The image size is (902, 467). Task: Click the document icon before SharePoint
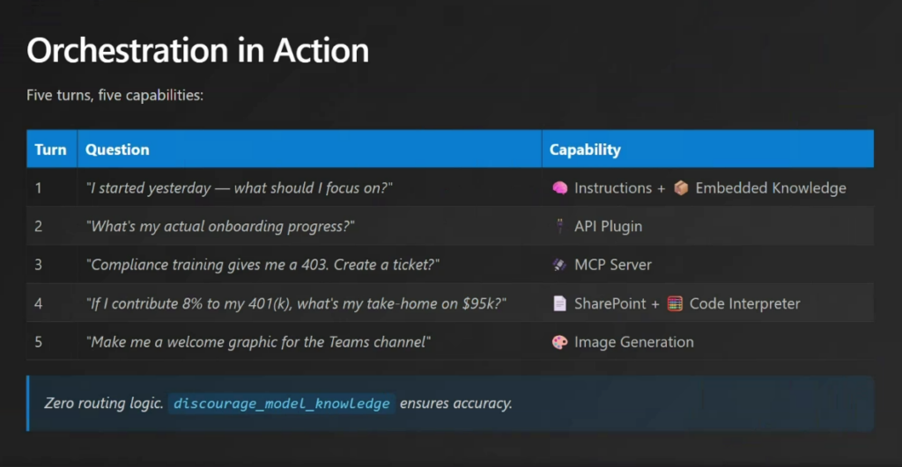(559, 303)
